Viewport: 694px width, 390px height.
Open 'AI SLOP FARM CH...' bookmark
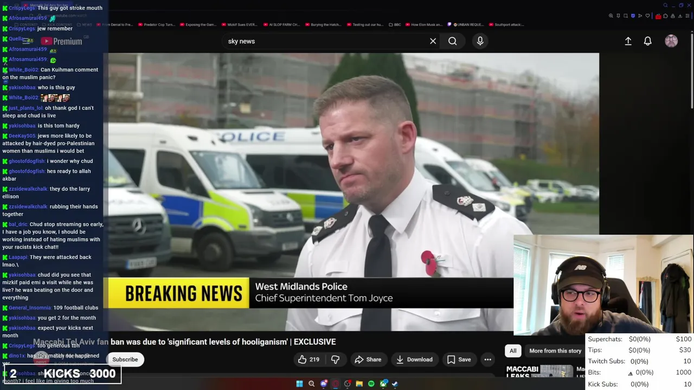point(281,24)
